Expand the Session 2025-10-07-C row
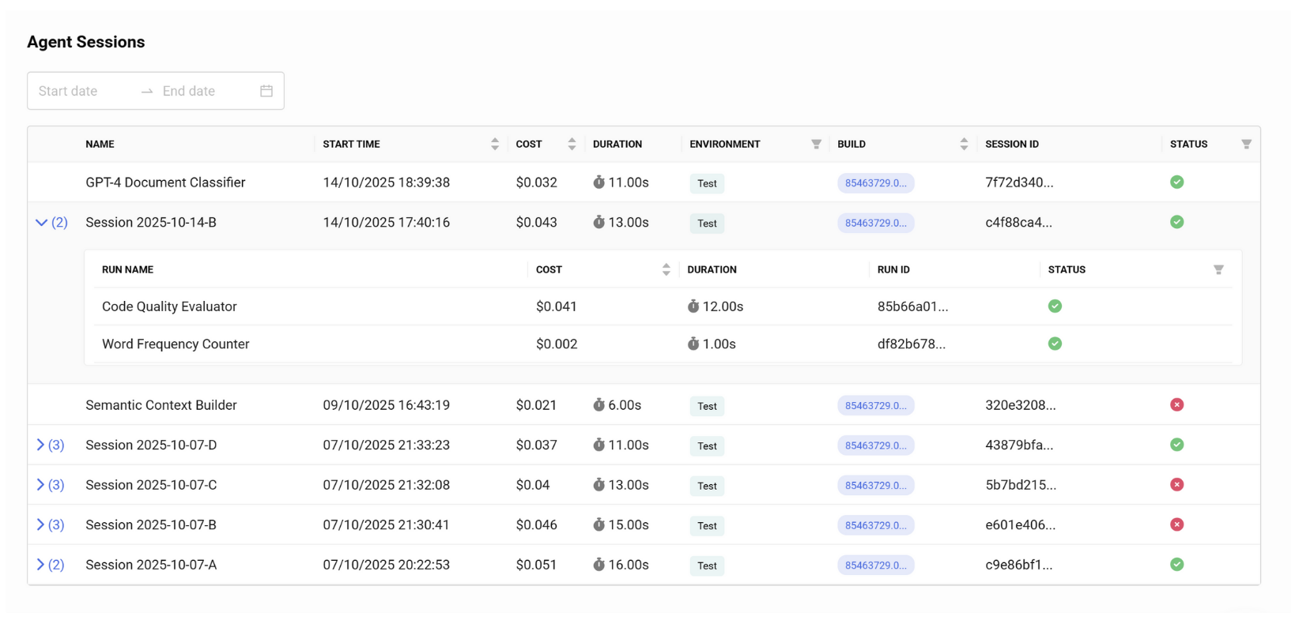Screen dimensions: 1303x620 (x=40, y=485)
